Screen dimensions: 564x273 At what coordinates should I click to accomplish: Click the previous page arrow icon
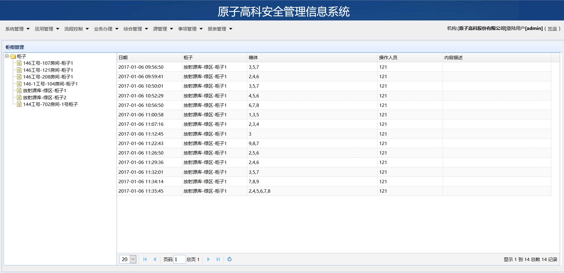coord(155,259)
